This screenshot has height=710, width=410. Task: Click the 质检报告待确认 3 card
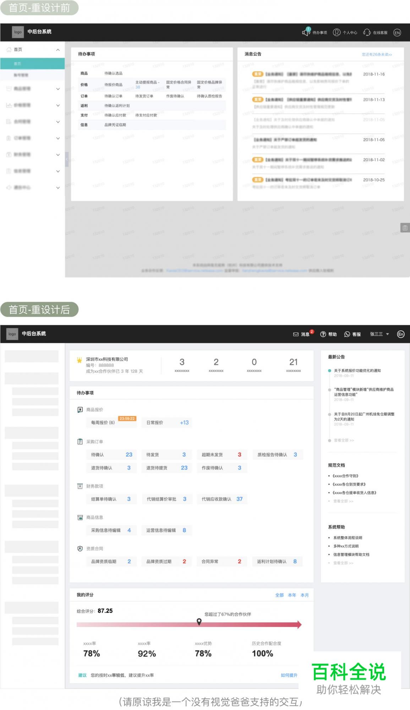pyautogui.click(x=278, y=455)
